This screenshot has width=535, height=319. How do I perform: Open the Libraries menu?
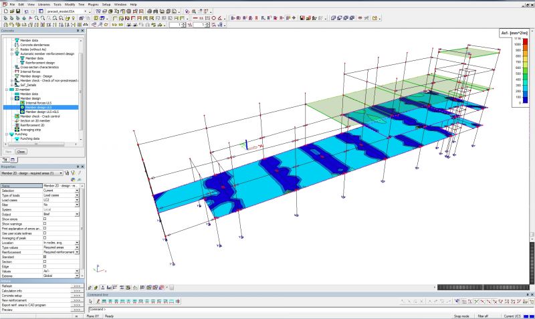(45, 4)
